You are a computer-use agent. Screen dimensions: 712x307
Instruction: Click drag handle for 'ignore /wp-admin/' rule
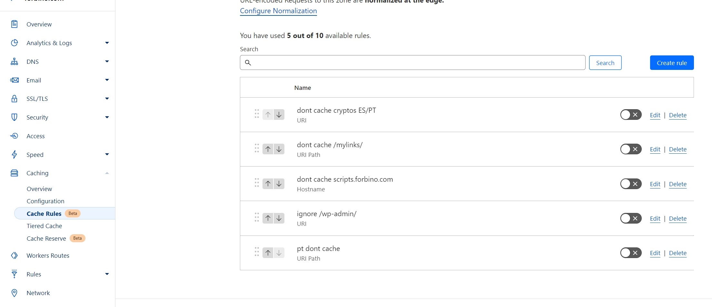(x=257, y=217)
